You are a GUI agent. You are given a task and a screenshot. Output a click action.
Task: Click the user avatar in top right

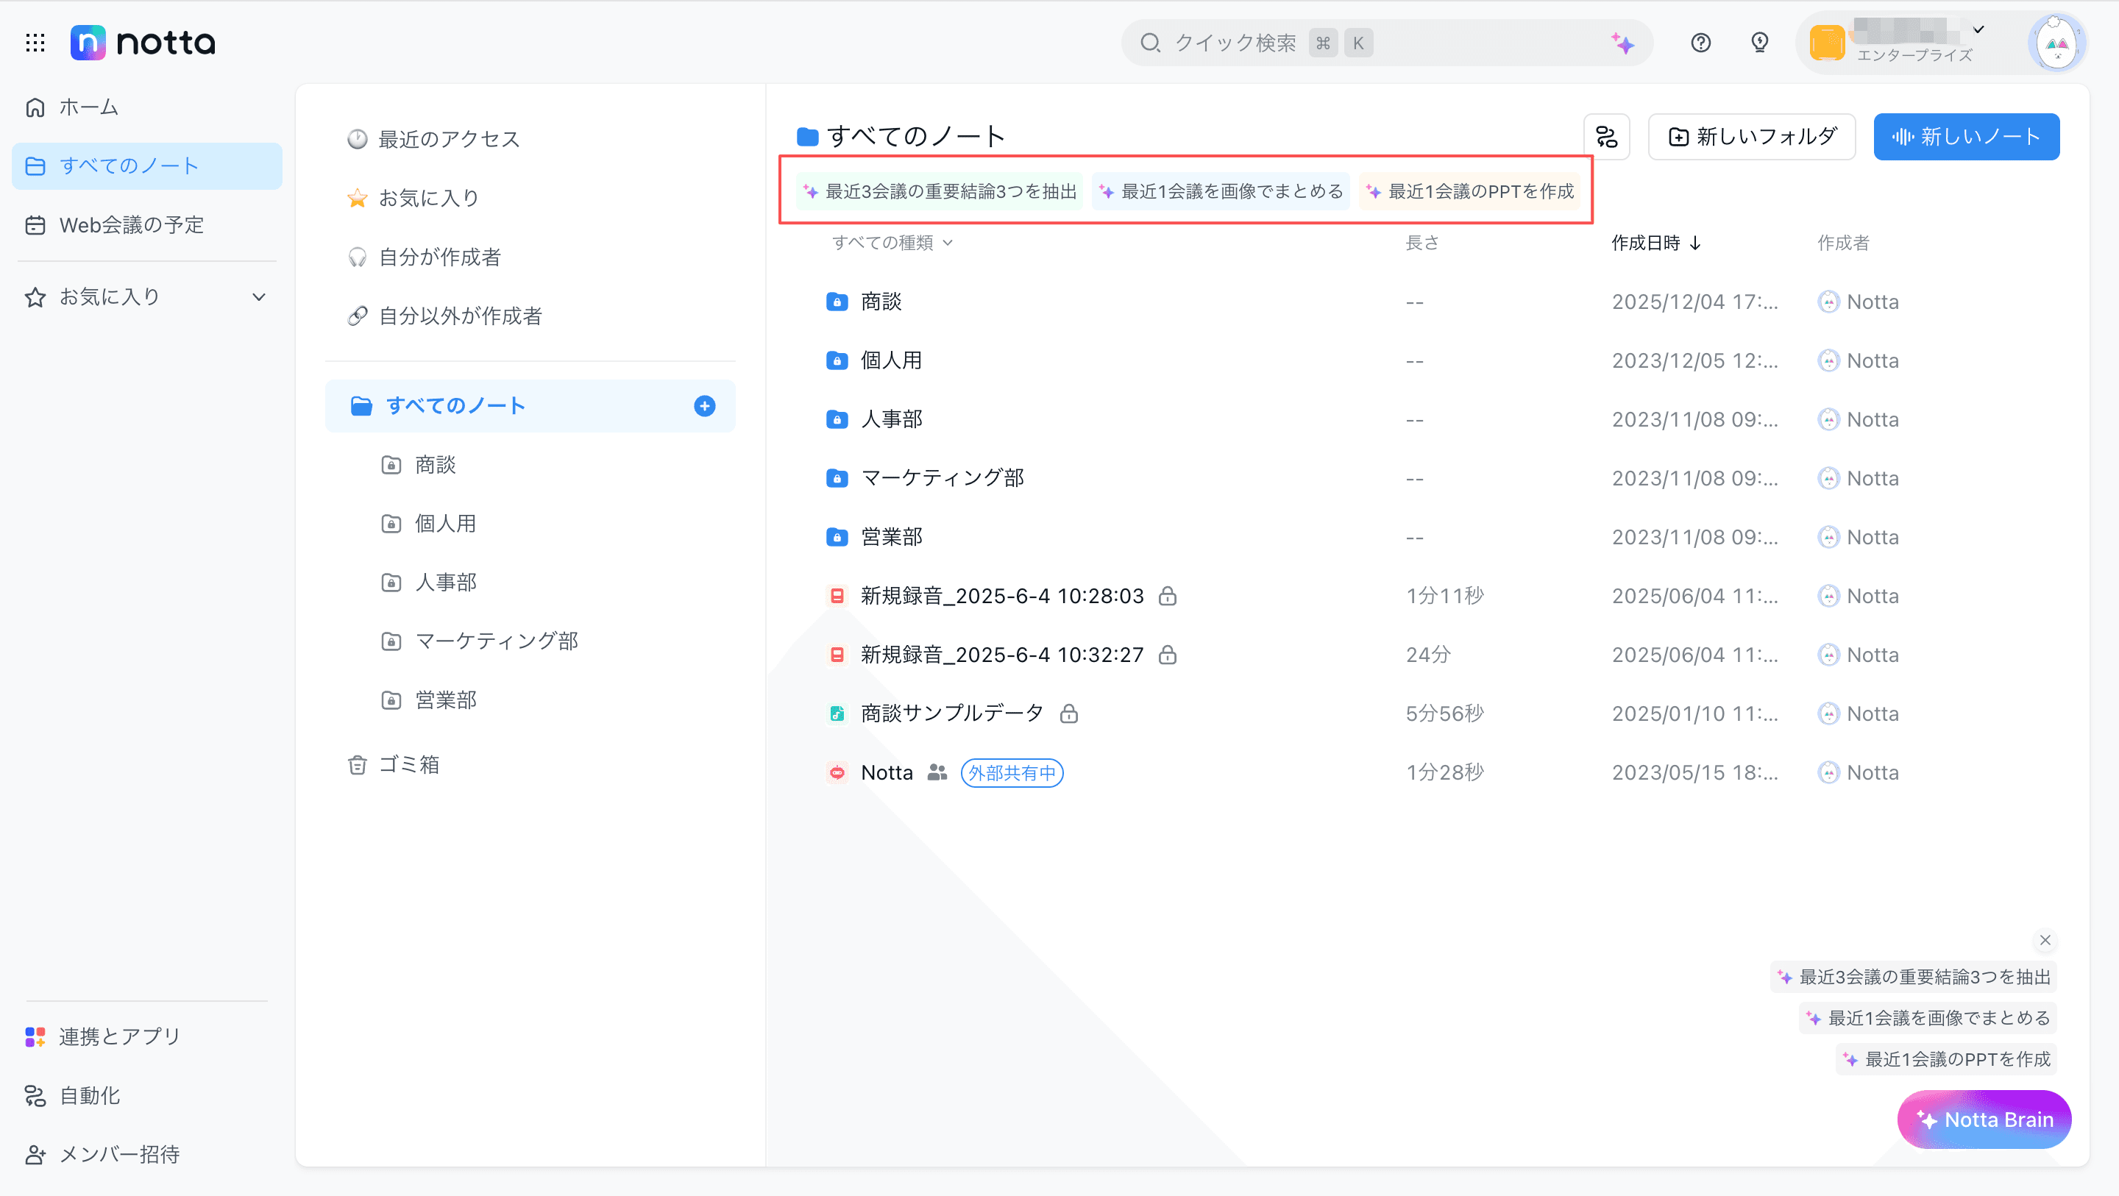(2056, 43)
